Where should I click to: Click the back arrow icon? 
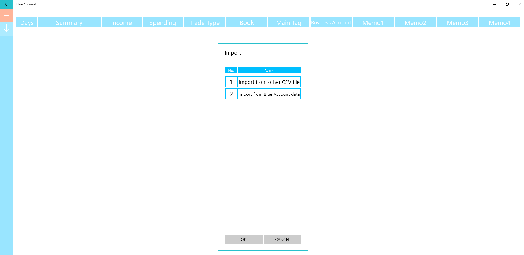(7, 4)
